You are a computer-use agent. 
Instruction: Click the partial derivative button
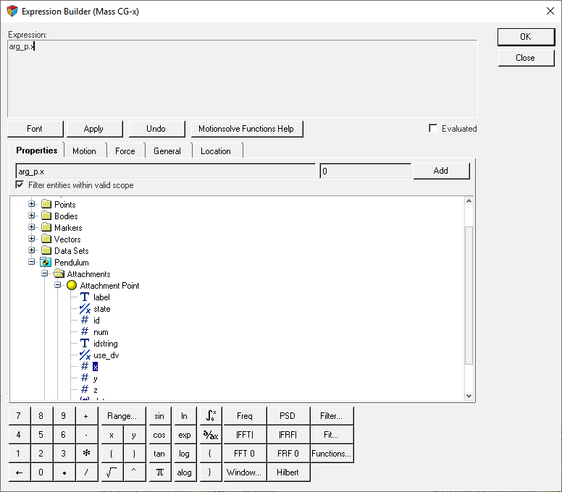210,435
